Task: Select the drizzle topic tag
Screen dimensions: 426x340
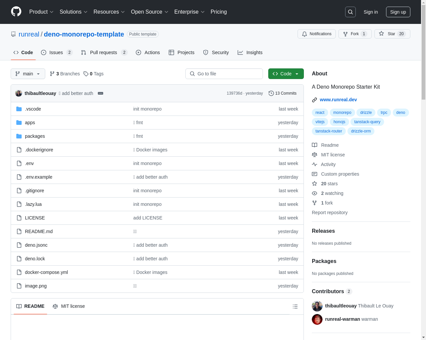Action: pos(366,113)
